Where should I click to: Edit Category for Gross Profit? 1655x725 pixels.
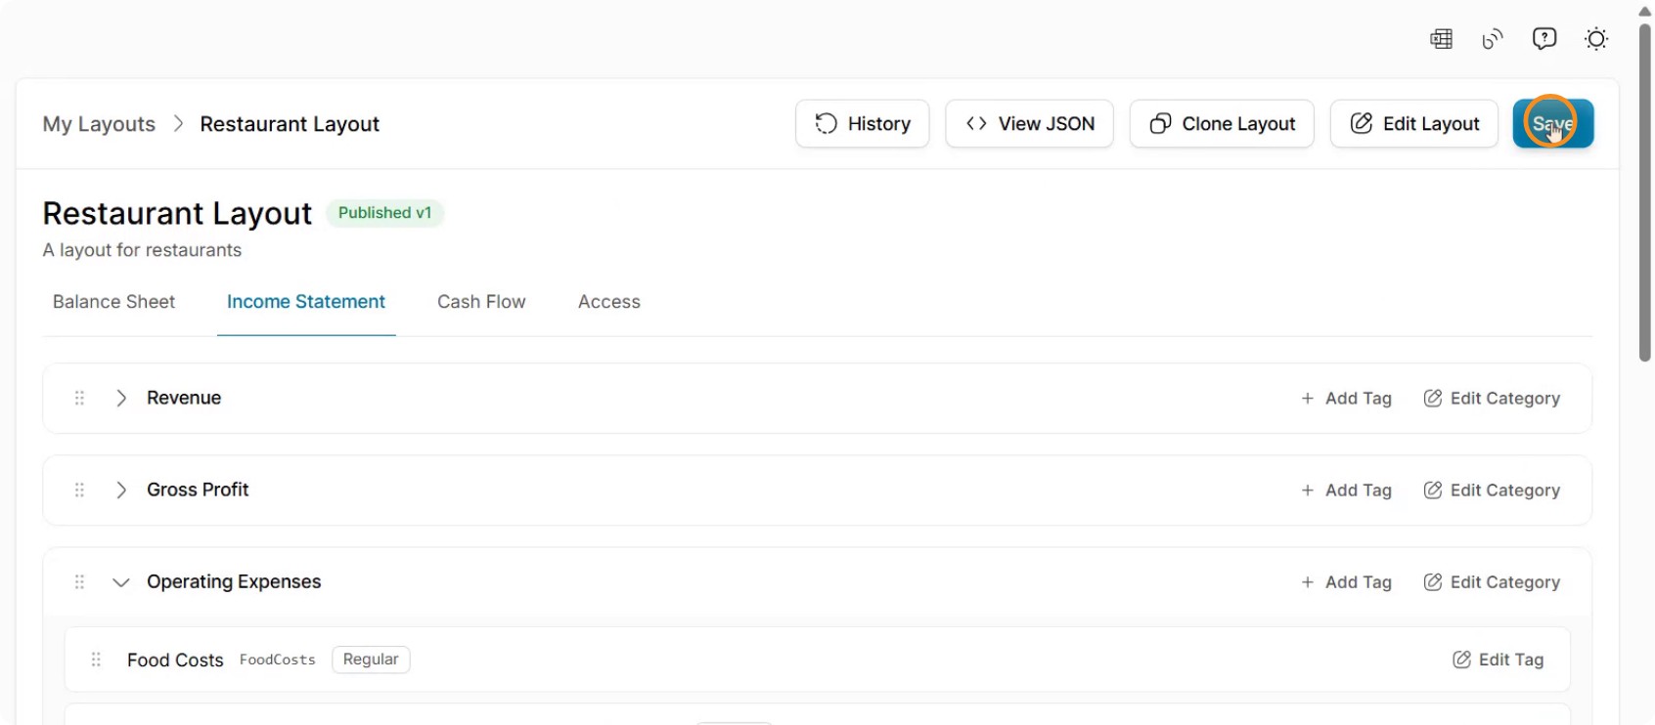click(1492, 490)
